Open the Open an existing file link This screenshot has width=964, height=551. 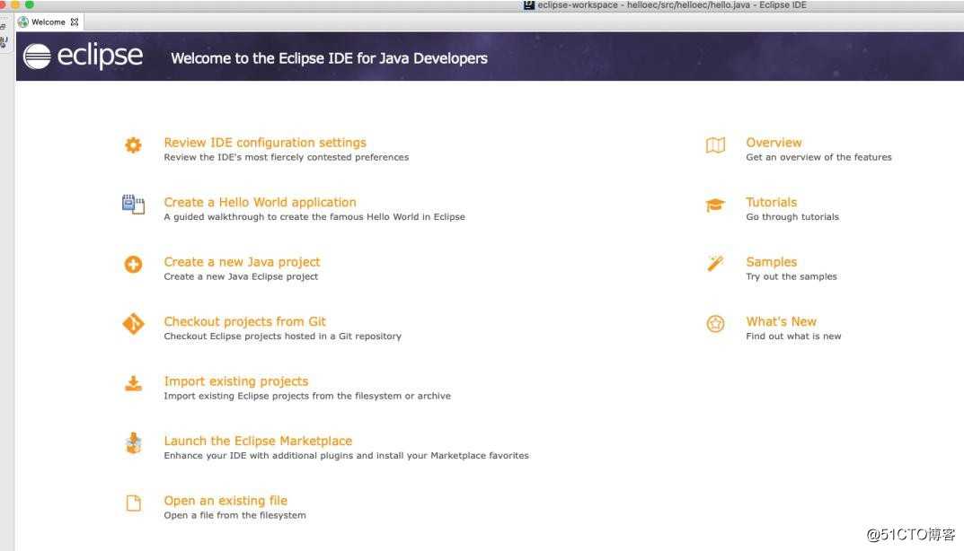click(226, 501)
